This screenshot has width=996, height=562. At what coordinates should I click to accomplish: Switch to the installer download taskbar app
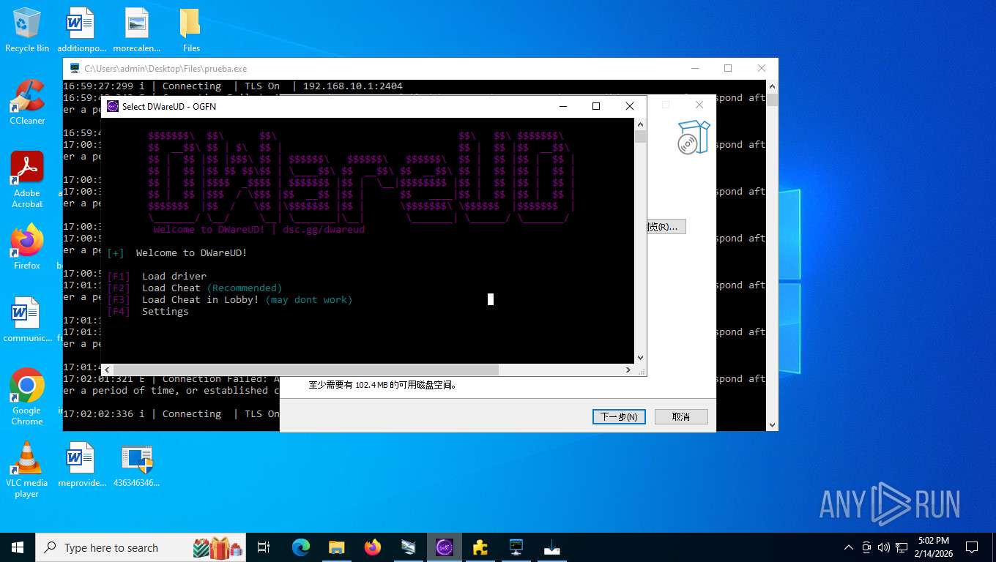552,547
